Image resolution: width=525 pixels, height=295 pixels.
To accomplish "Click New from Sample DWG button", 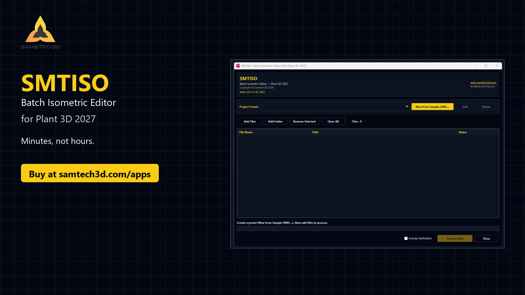I will pos(432,107).
